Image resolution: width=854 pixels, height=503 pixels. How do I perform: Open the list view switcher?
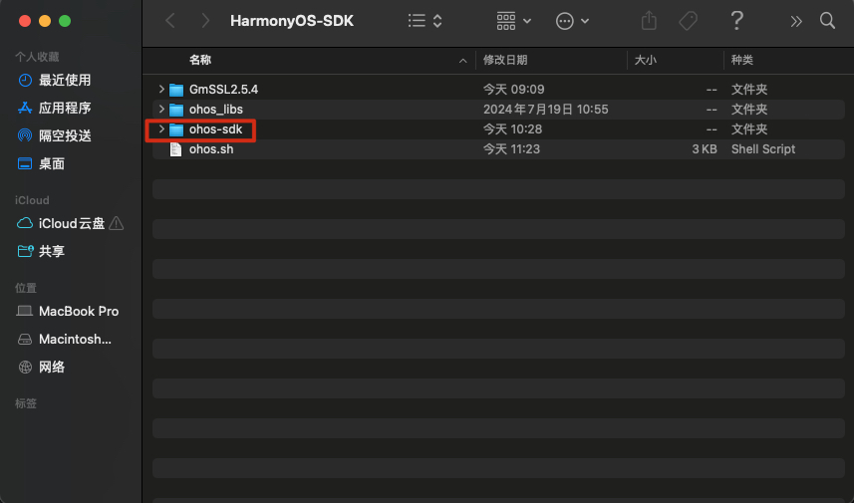(425, 21)
